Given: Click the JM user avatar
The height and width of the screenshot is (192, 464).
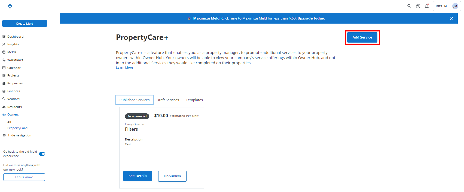Looking at the screenshot, I should (455, 6).
